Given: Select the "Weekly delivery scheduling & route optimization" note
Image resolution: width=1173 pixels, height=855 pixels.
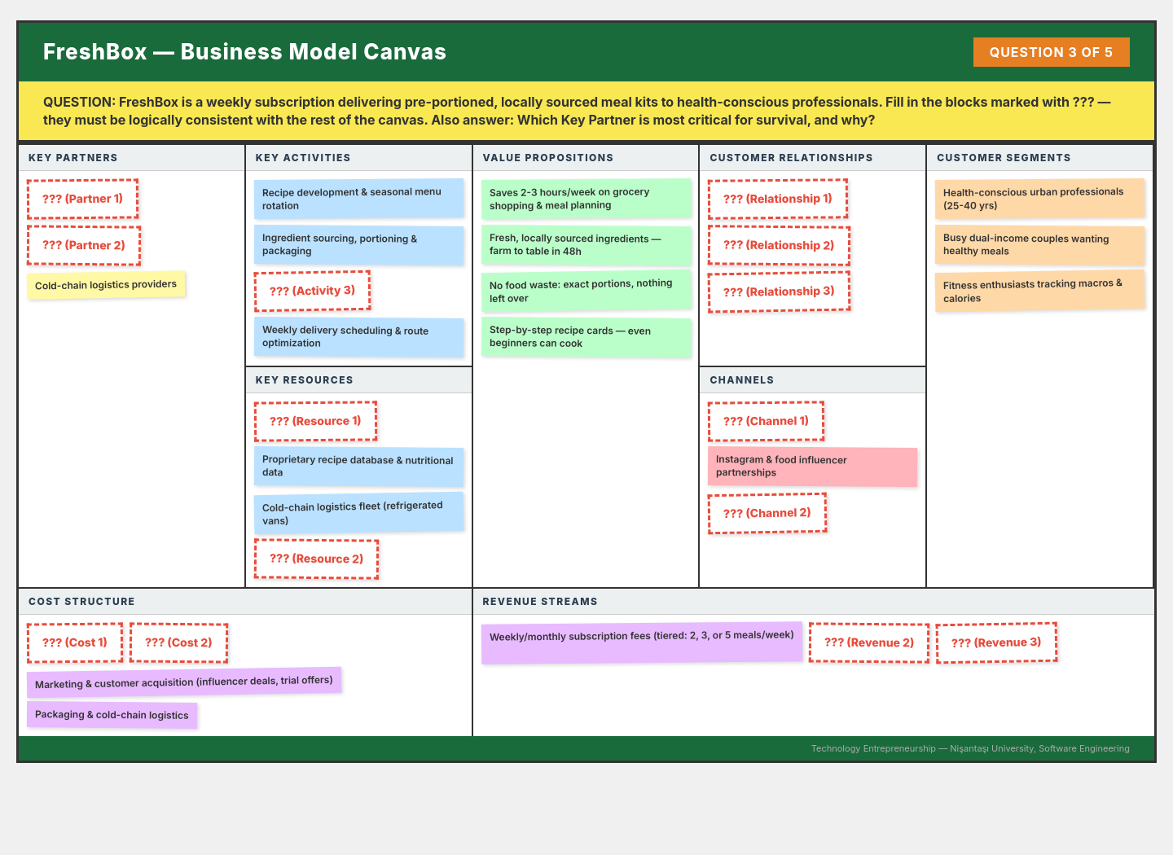Looking at the screenshot, I should [x=358, y=337].
